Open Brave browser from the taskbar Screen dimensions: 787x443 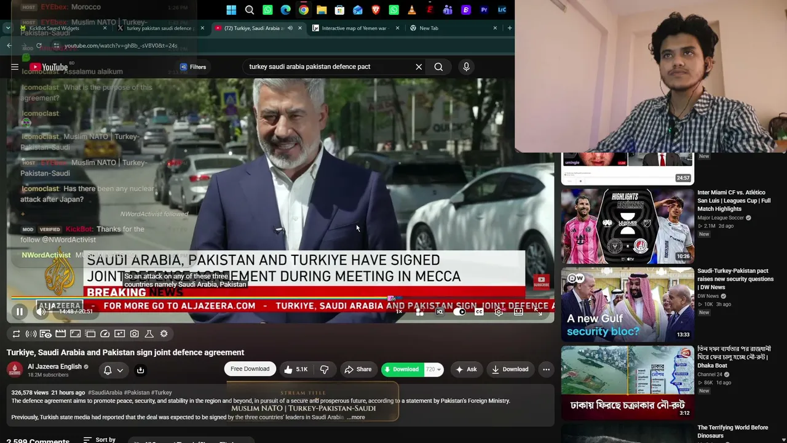tap(376, 10)
